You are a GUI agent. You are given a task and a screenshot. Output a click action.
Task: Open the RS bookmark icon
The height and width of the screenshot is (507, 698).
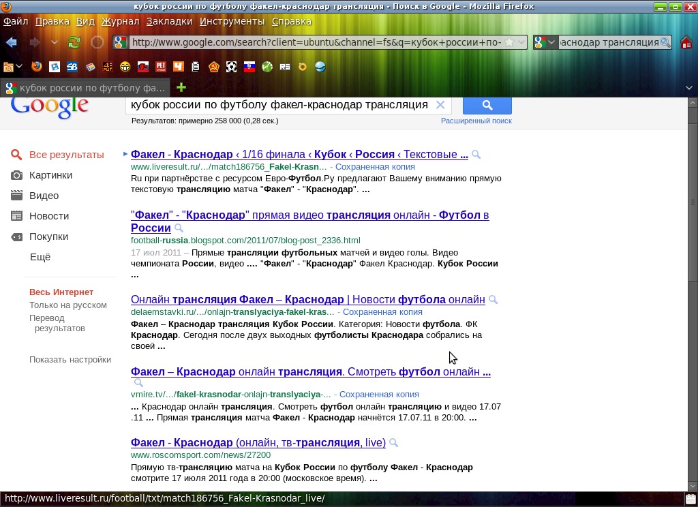[285, 67]
